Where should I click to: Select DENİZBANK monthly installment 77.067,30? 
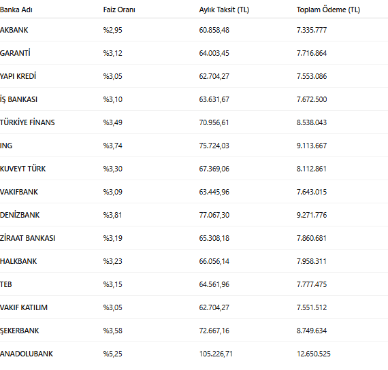pos(214,215)
